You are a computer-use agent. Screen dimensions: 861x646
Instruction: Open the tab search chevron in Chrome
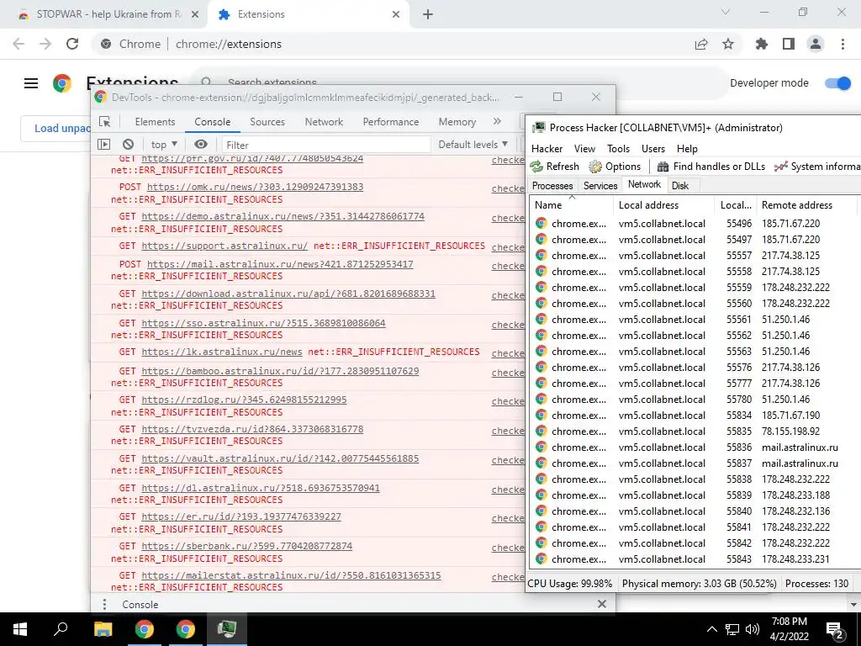726,12
